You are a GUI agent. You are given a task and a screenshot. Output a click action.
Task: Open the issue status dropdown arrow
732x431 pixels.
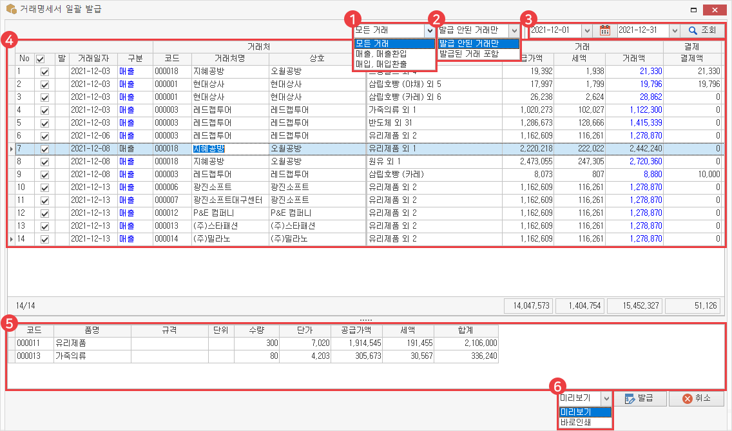514,30
